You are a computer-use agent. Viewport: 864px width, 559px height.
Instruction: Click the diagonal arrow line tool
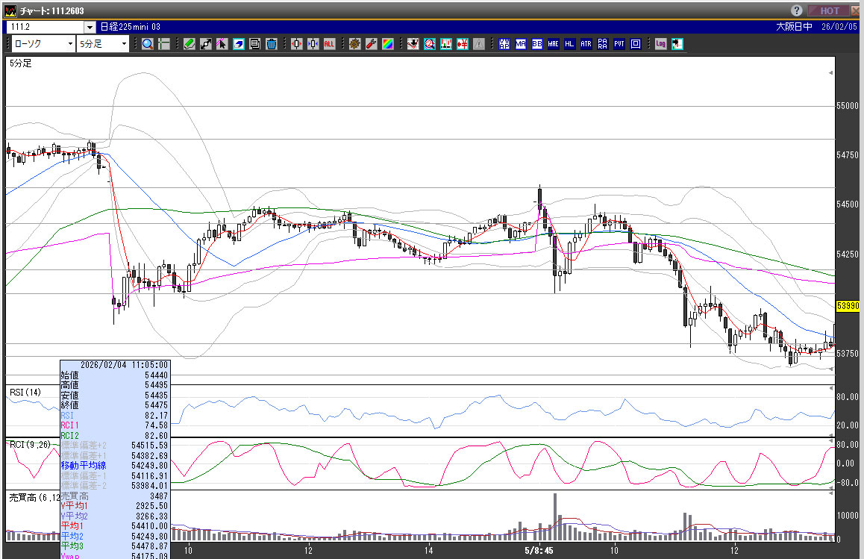tap(206, 44)
